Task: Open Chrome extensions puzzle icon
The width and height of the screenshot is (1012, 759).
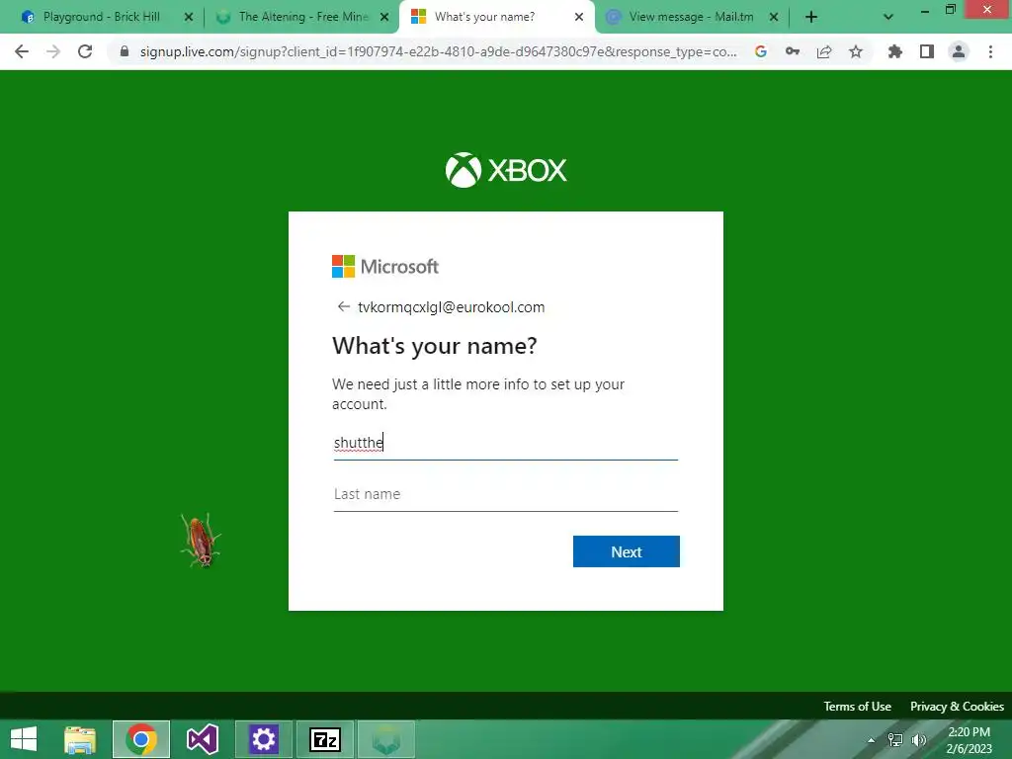Action: (x=894, y=51)
